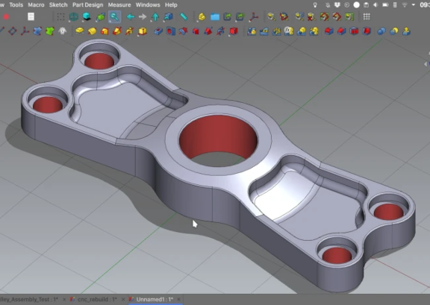Click the blue linked object icon
Image resolution: width=430 pixels, height=305 pixels.
(169, 17)
